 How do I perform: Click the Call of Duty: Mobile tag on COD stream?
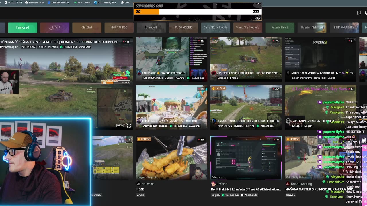click(153, 78)
